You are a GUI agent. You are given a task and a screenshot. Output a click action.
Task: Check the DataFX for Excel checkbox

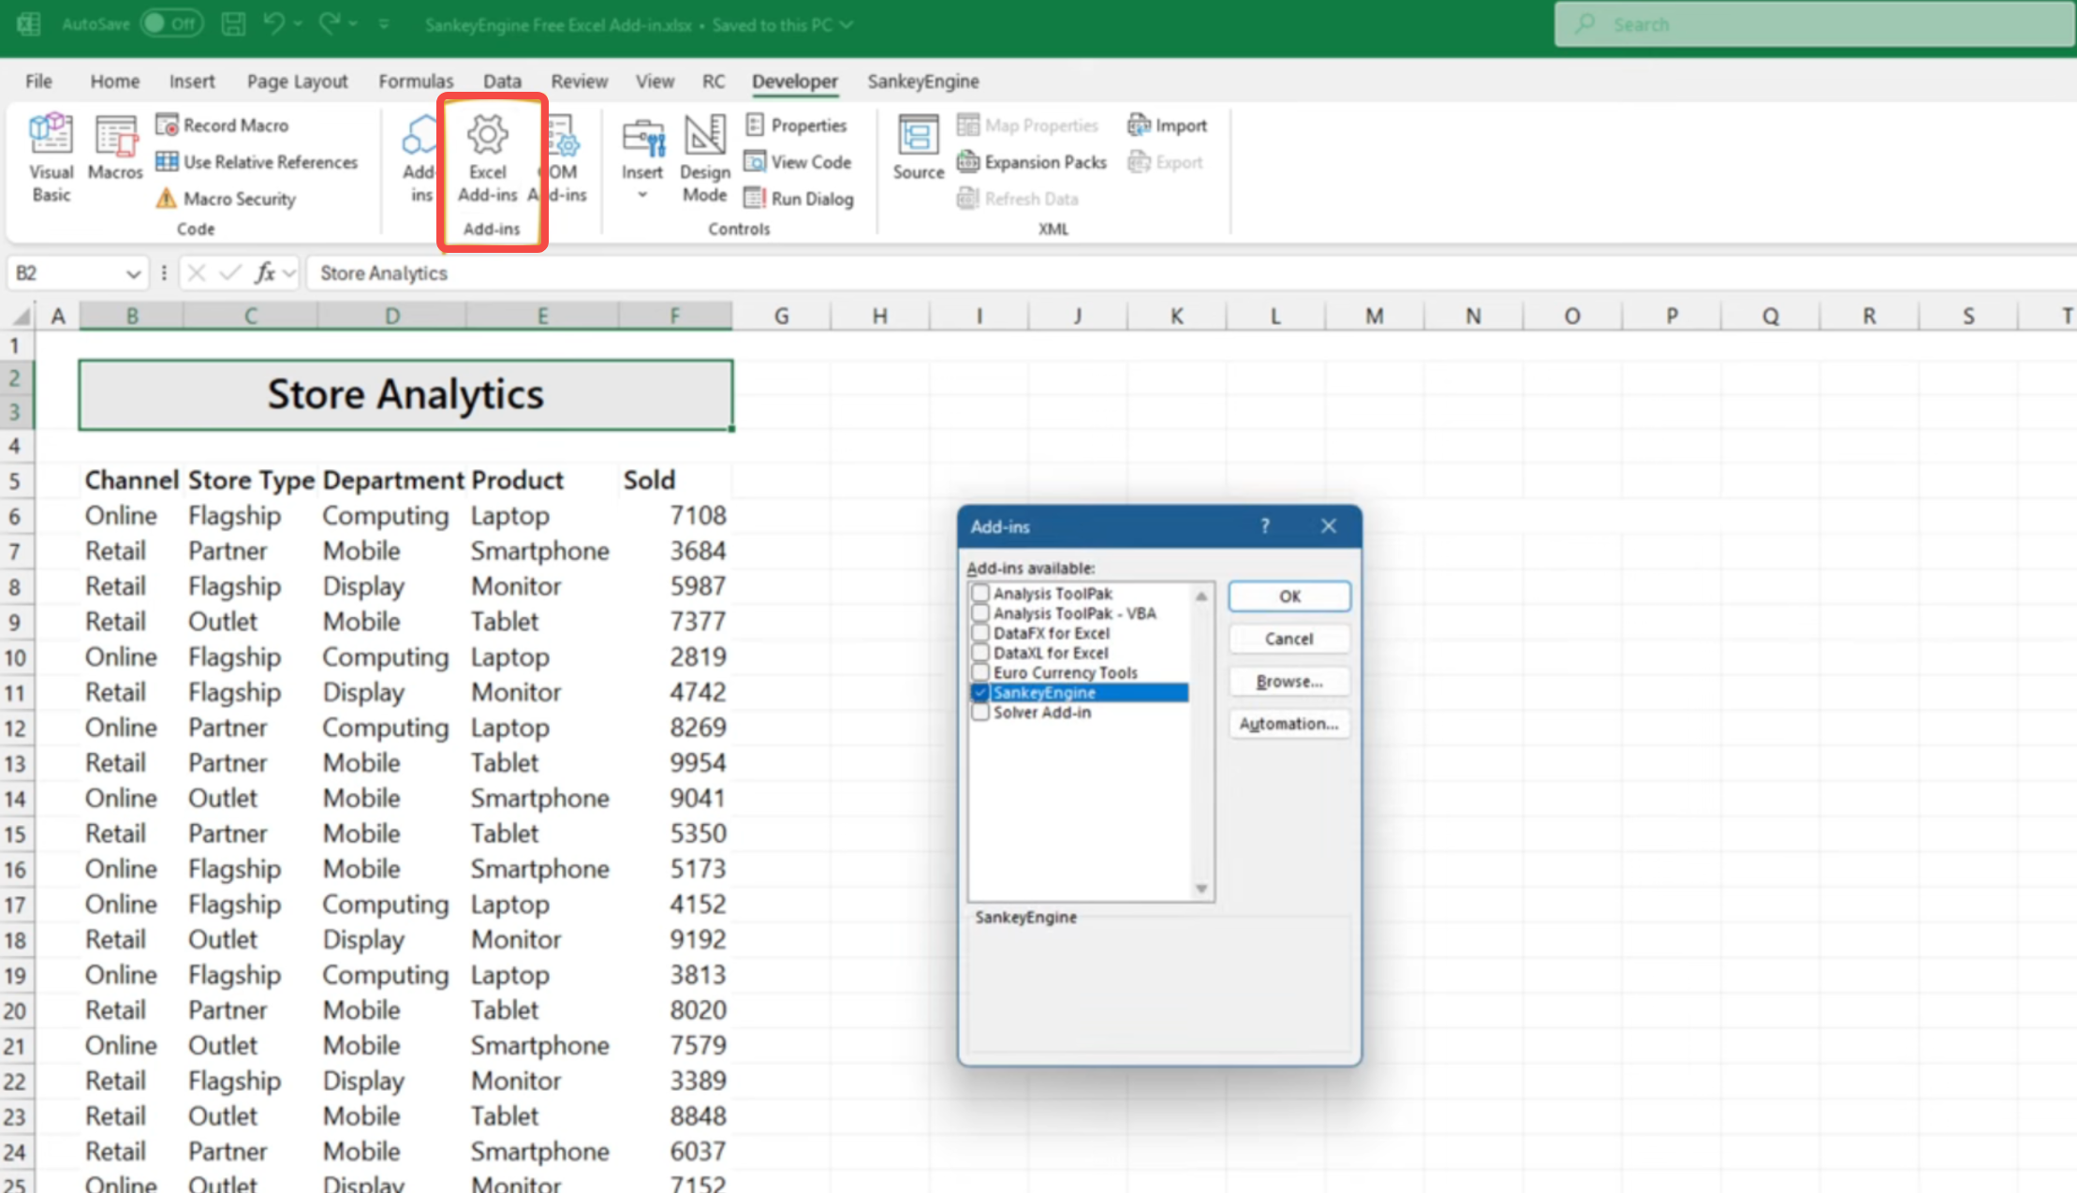[x=980, y=632]
